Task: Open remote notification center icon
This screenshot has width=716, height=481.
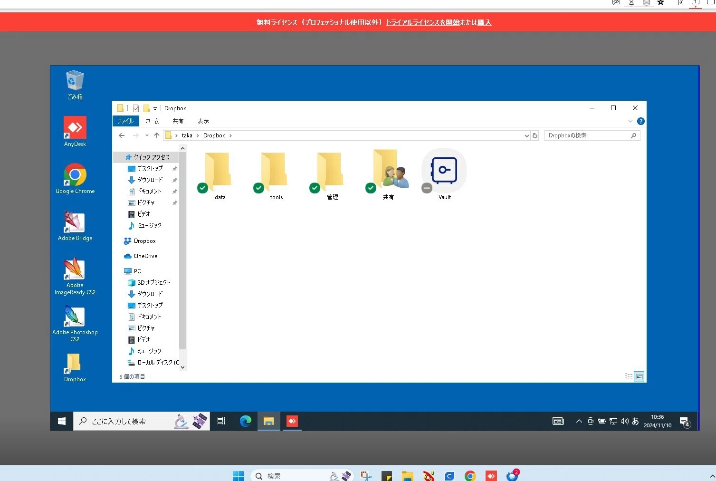Action: click(685, 421)
